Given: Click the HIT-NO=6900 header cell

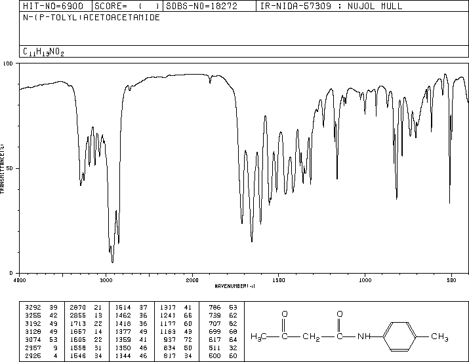Looking at the screenshot, I should (x=55, y=6).
